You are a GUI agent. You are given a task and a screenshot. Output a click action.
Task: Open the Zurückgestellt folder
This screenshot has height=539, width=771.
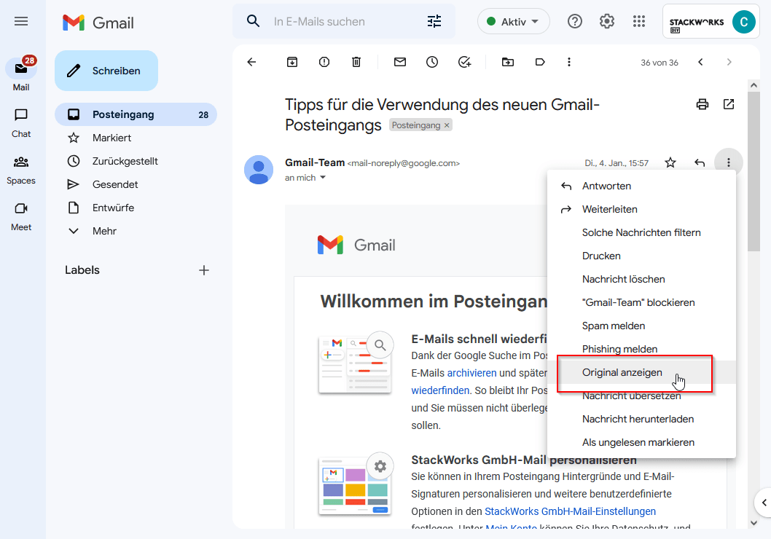tap(136, 161)
